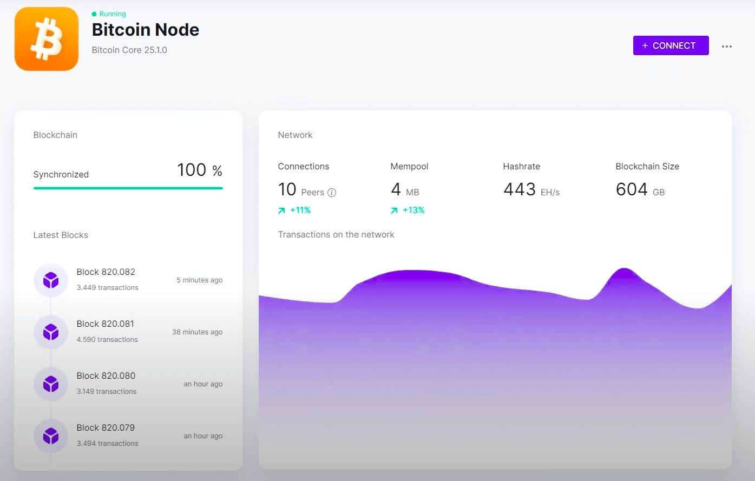Click the cube icon for Block 820.082

[51, 280]
